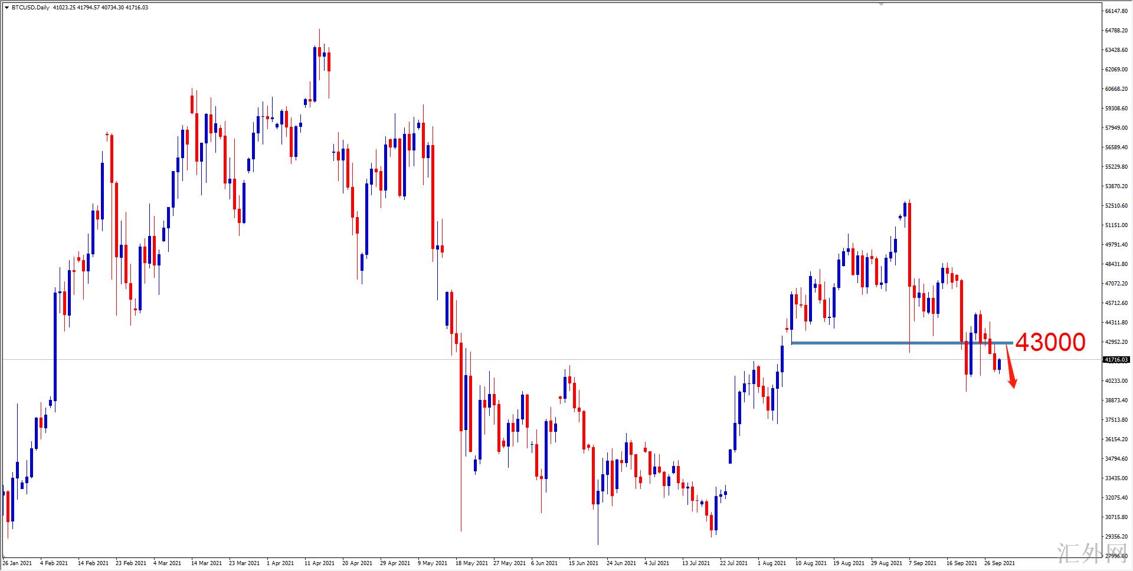This screenshot has height=571, width=1133.
Task: Click the 33435.00 price axis label
Action: tap(1116, 478)
